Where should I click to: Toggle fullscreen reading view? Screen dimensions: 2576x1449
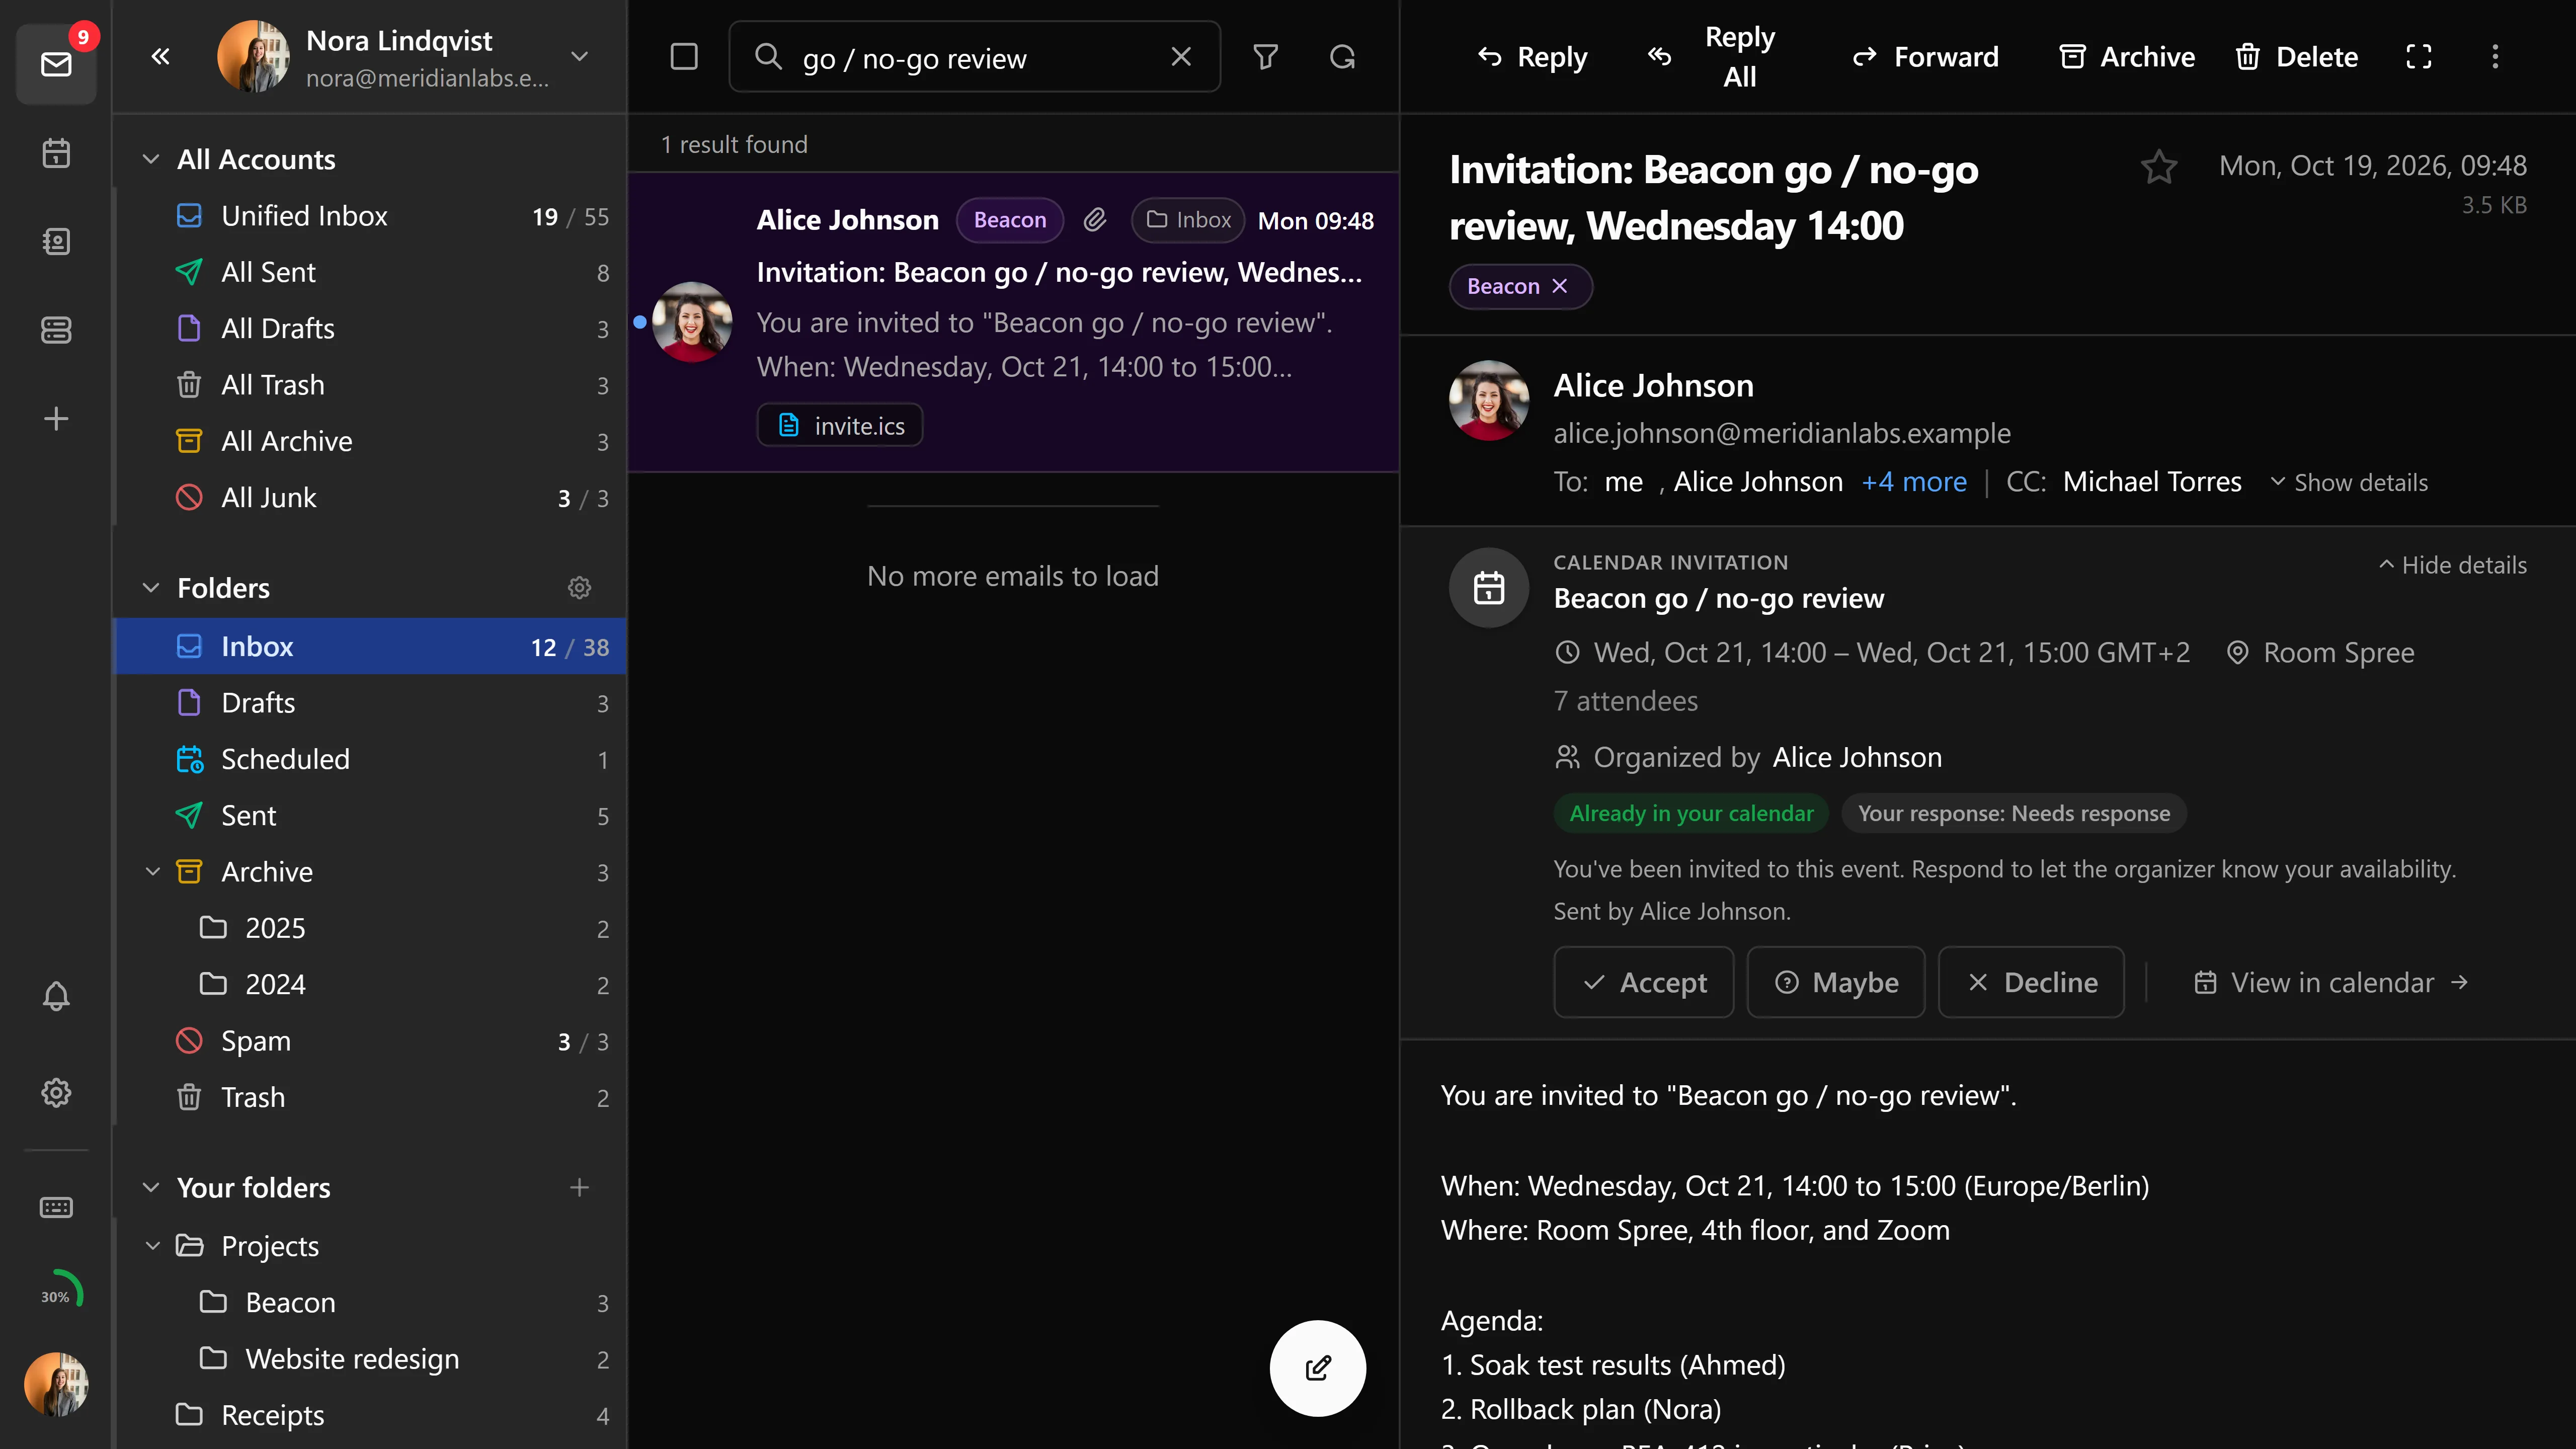coord(2418,57)
